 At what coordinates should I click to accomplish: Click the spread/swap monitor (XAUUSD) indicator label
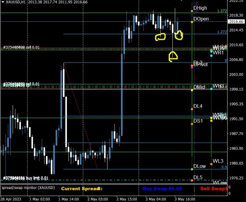pyautogui.click(x=28, y=187)
